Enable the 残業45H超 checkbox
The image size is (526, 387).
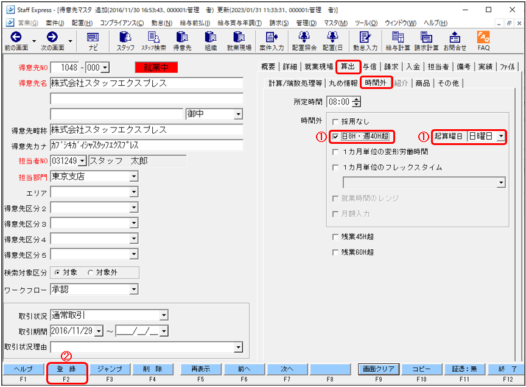tap(335, 236)
